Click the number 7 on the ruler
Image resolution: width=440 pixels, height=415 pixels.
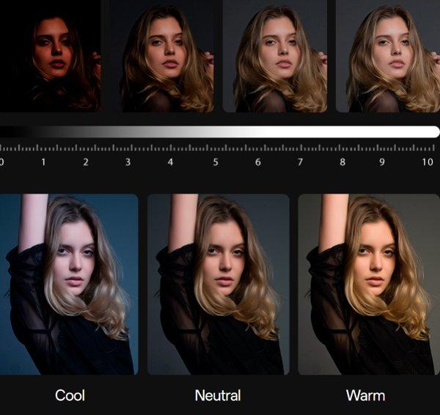[300, 162]
